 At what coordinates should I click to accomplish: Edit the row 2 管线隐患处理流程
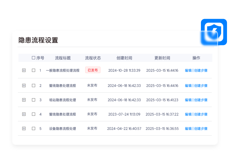pyautogui.click(x=188, y=86)
